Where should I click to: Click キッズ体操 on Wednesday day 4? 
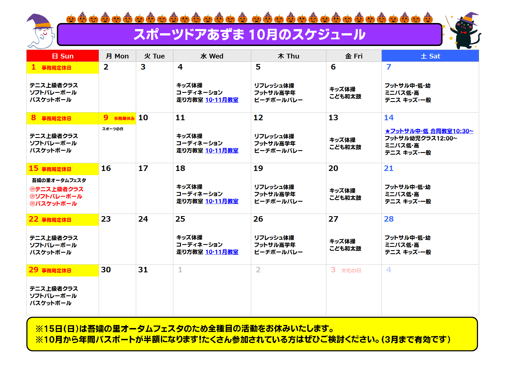coord(189,85)
